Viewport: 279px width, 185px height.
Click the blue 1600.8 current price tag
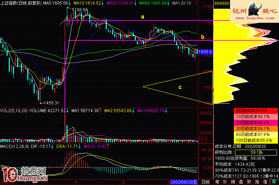coord(205,52)
